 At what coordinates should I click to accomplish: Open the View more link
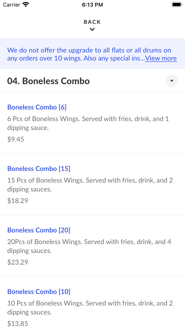click(x=161, y=58)
